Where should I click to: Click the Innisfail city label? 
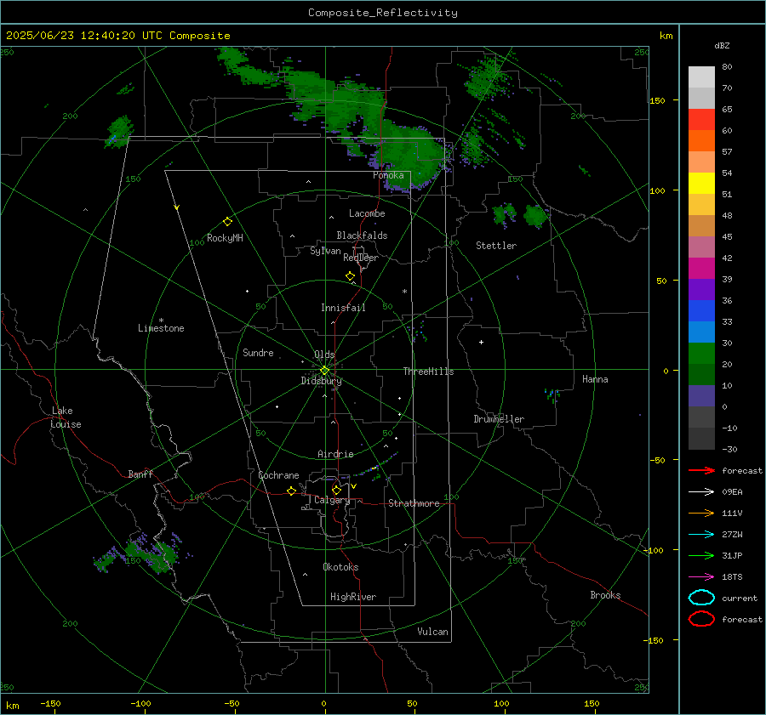click(343, 308)
